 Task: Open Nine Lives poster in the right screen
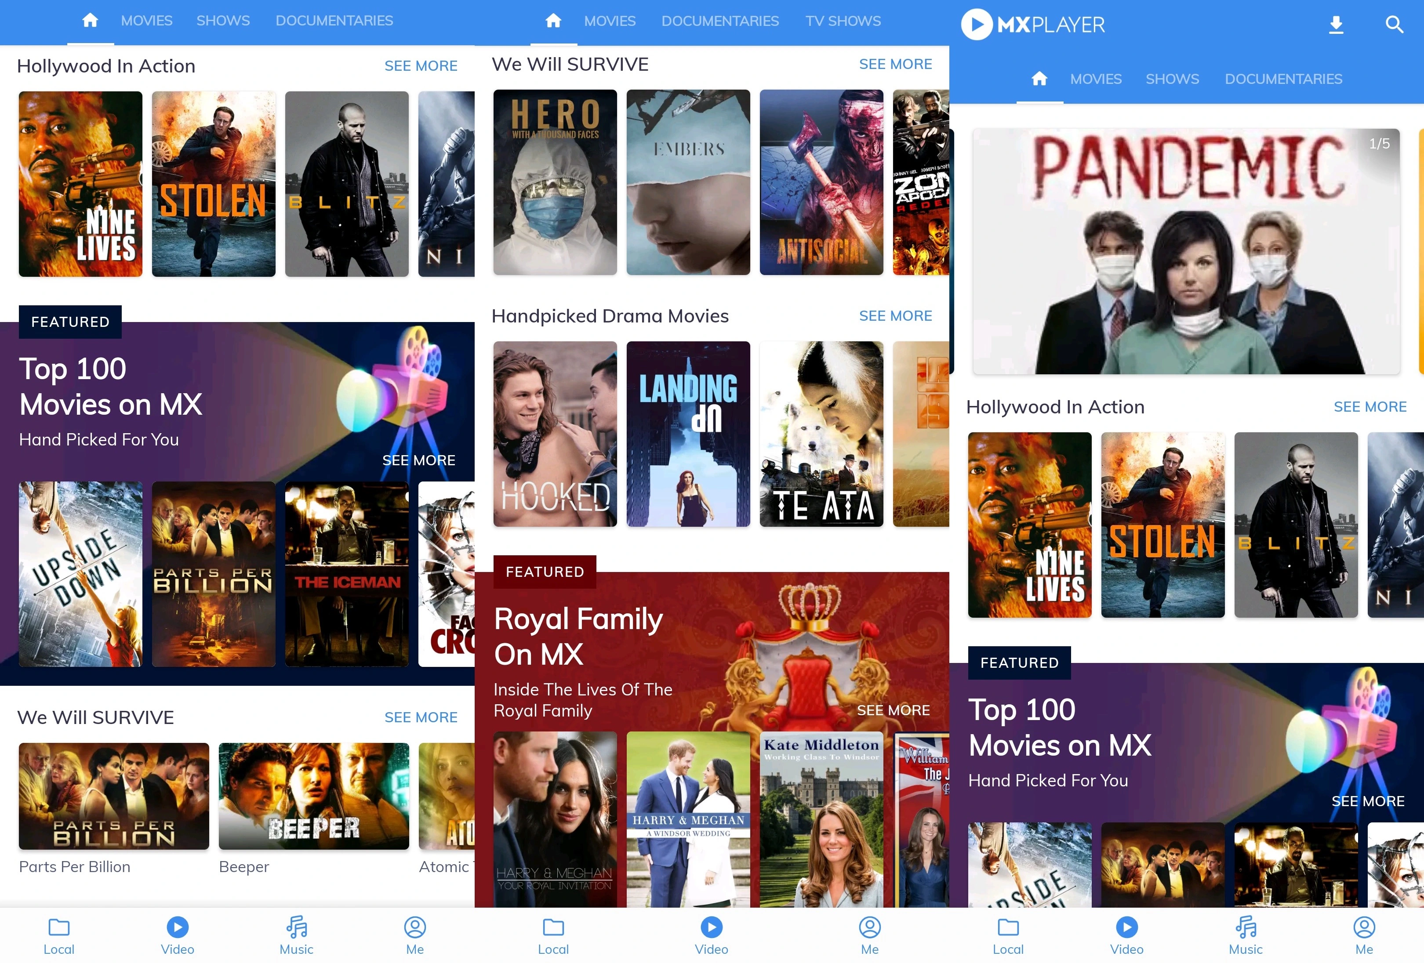point(1030,525)
